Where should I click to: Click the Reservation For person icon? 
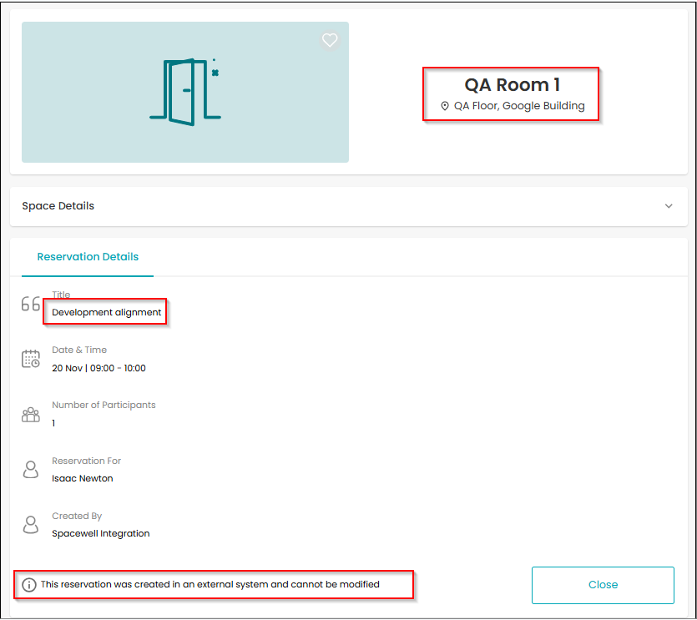tap(31, 469)
